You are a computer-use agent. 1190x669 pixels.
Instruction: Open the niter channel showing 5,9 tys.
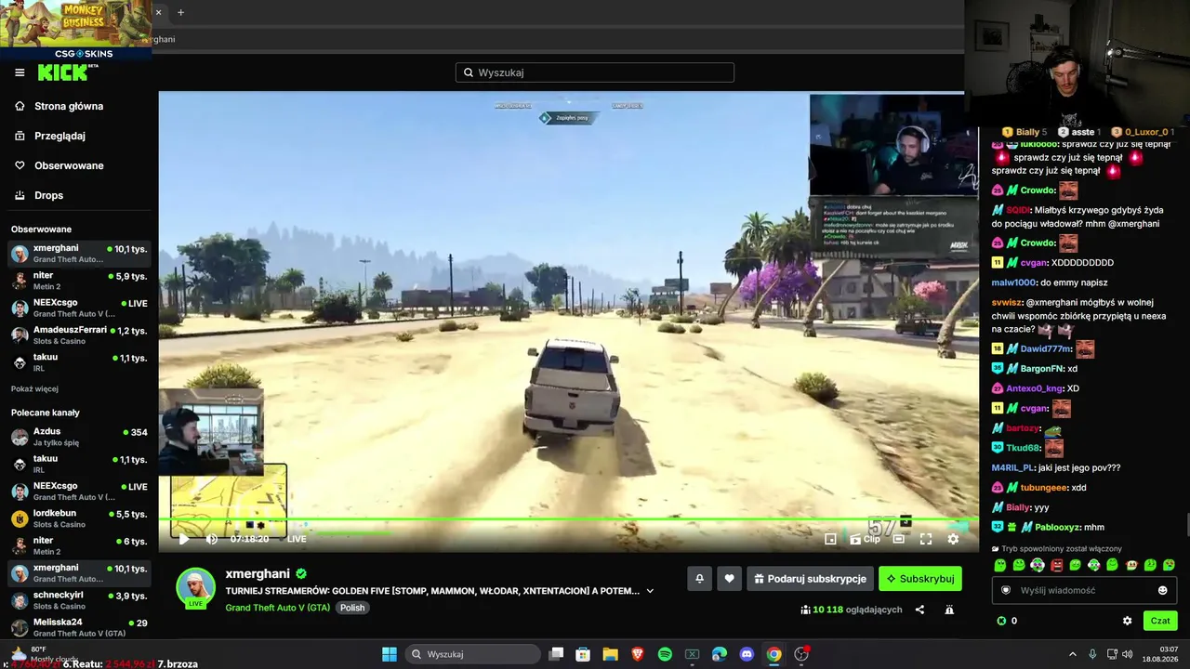pyautogui.click(x=79, y=281)
